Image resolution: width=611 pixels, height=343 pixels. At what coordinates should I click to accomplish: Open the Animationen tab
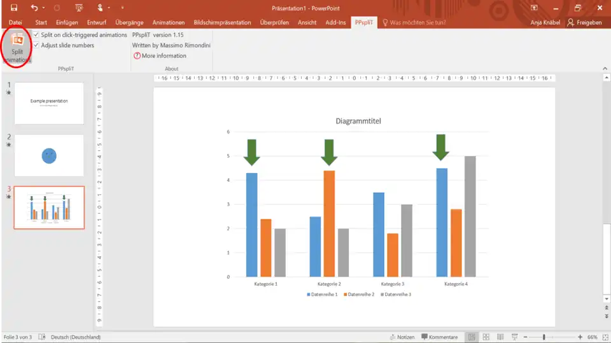click(x=169, y=22)
